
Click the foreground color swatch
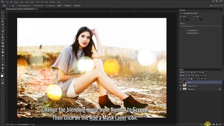pos(2,76)
